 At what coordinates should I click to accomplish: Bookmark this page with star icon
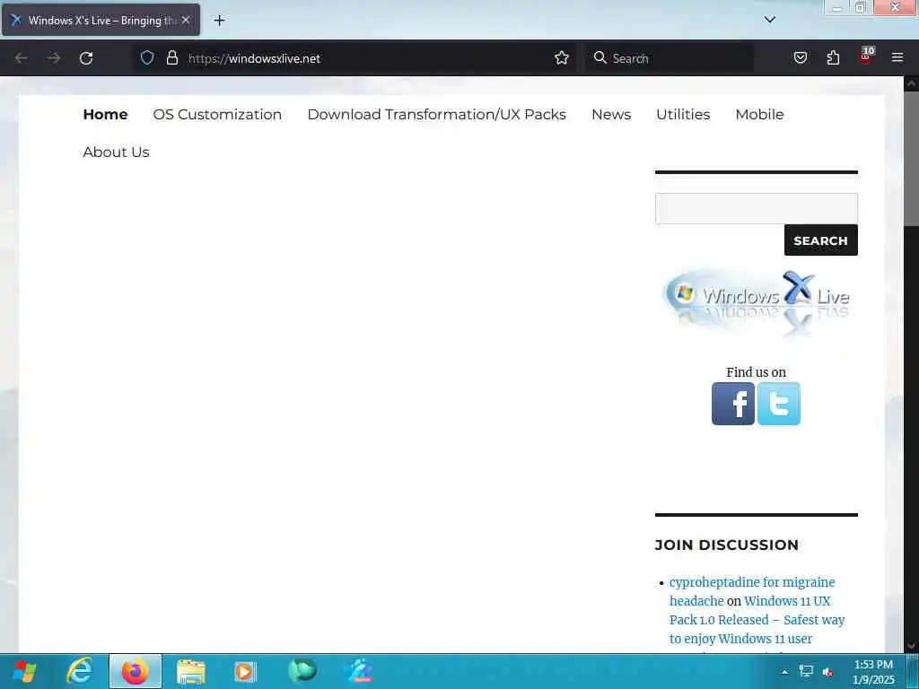click(562, 57)
